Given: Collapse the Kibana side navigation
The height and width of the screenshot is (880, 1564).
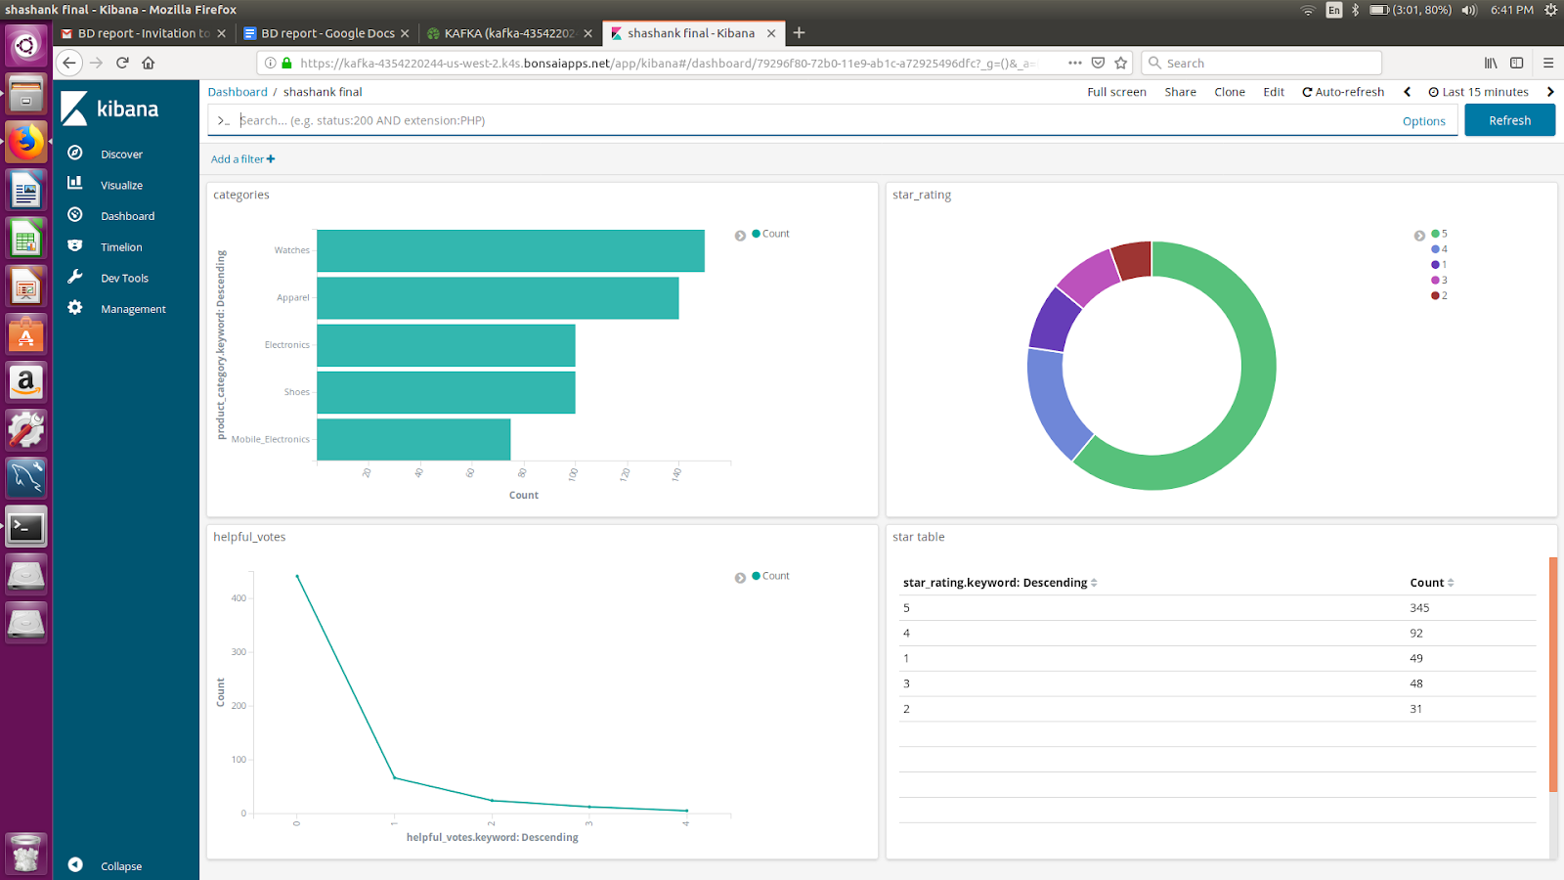Looking at the screenshot, I should coord(76,865).
